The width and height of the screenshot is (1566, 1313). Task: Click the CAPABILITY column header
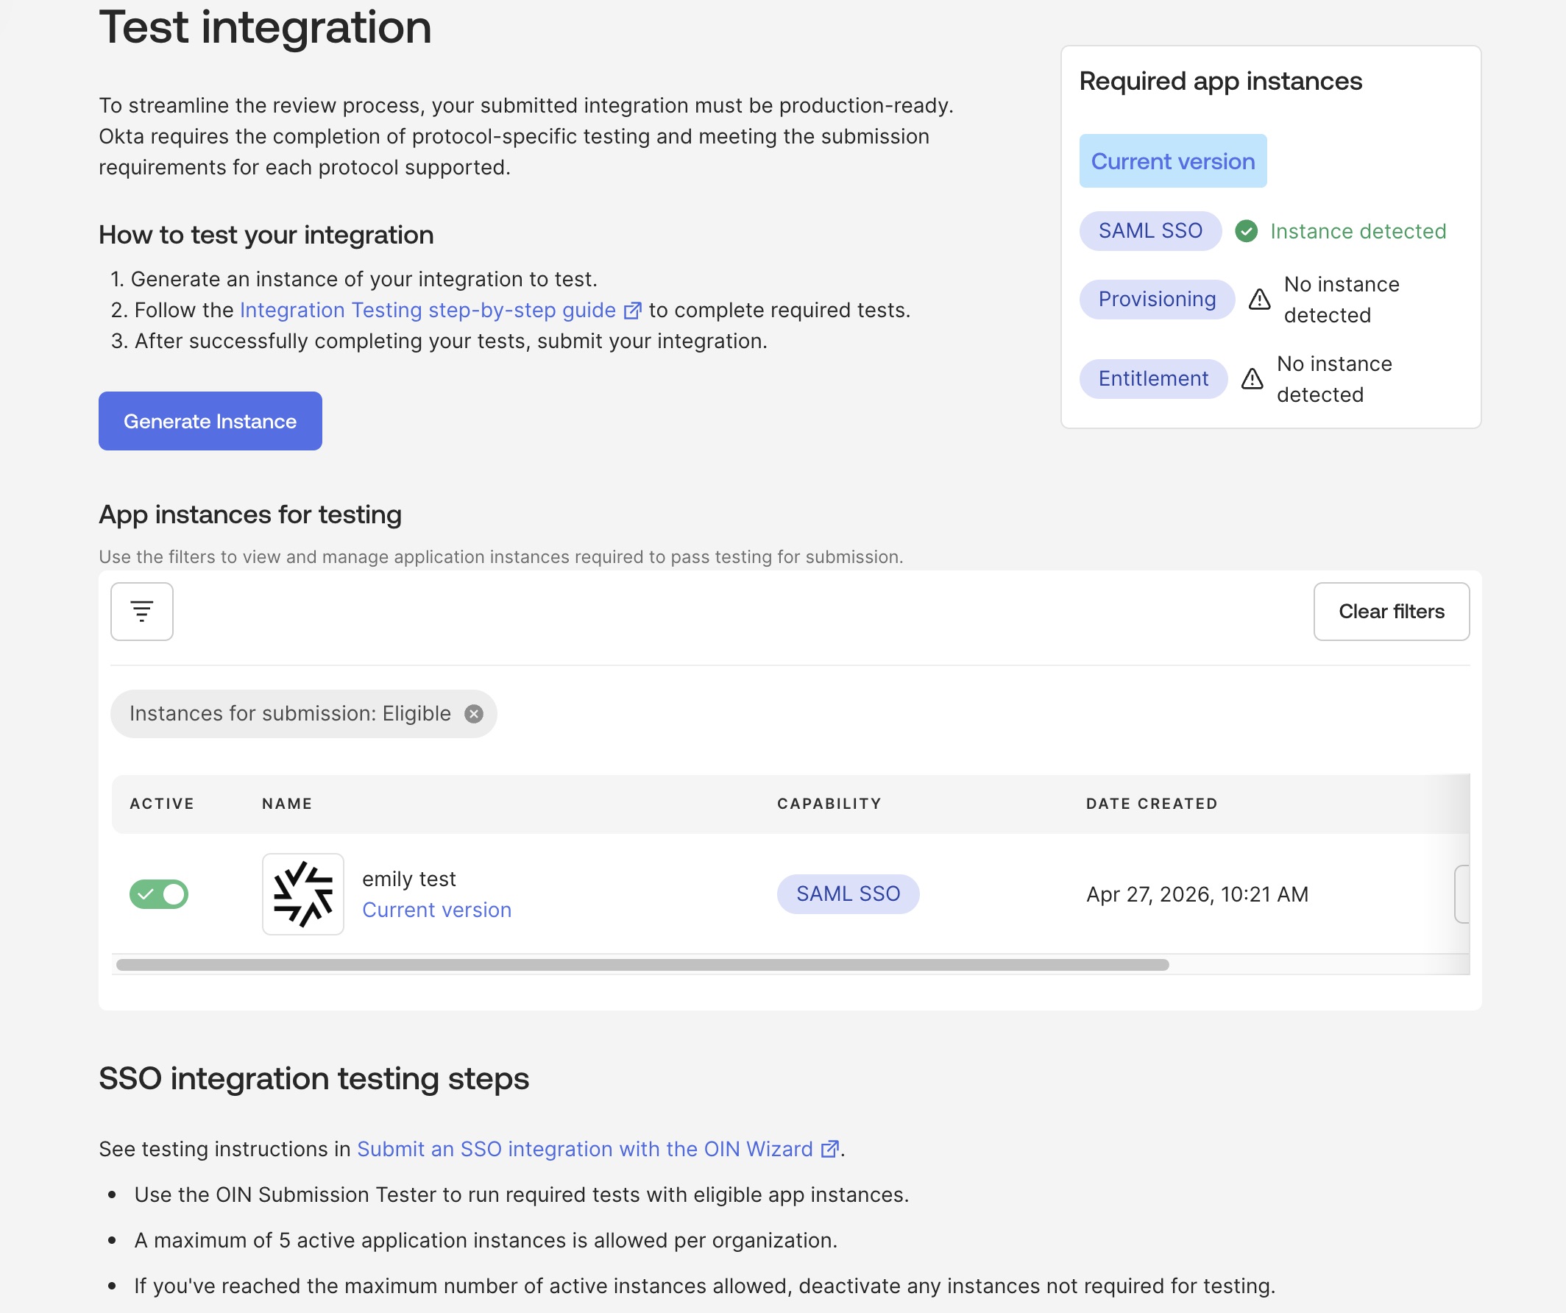click(x=829, y=804)
